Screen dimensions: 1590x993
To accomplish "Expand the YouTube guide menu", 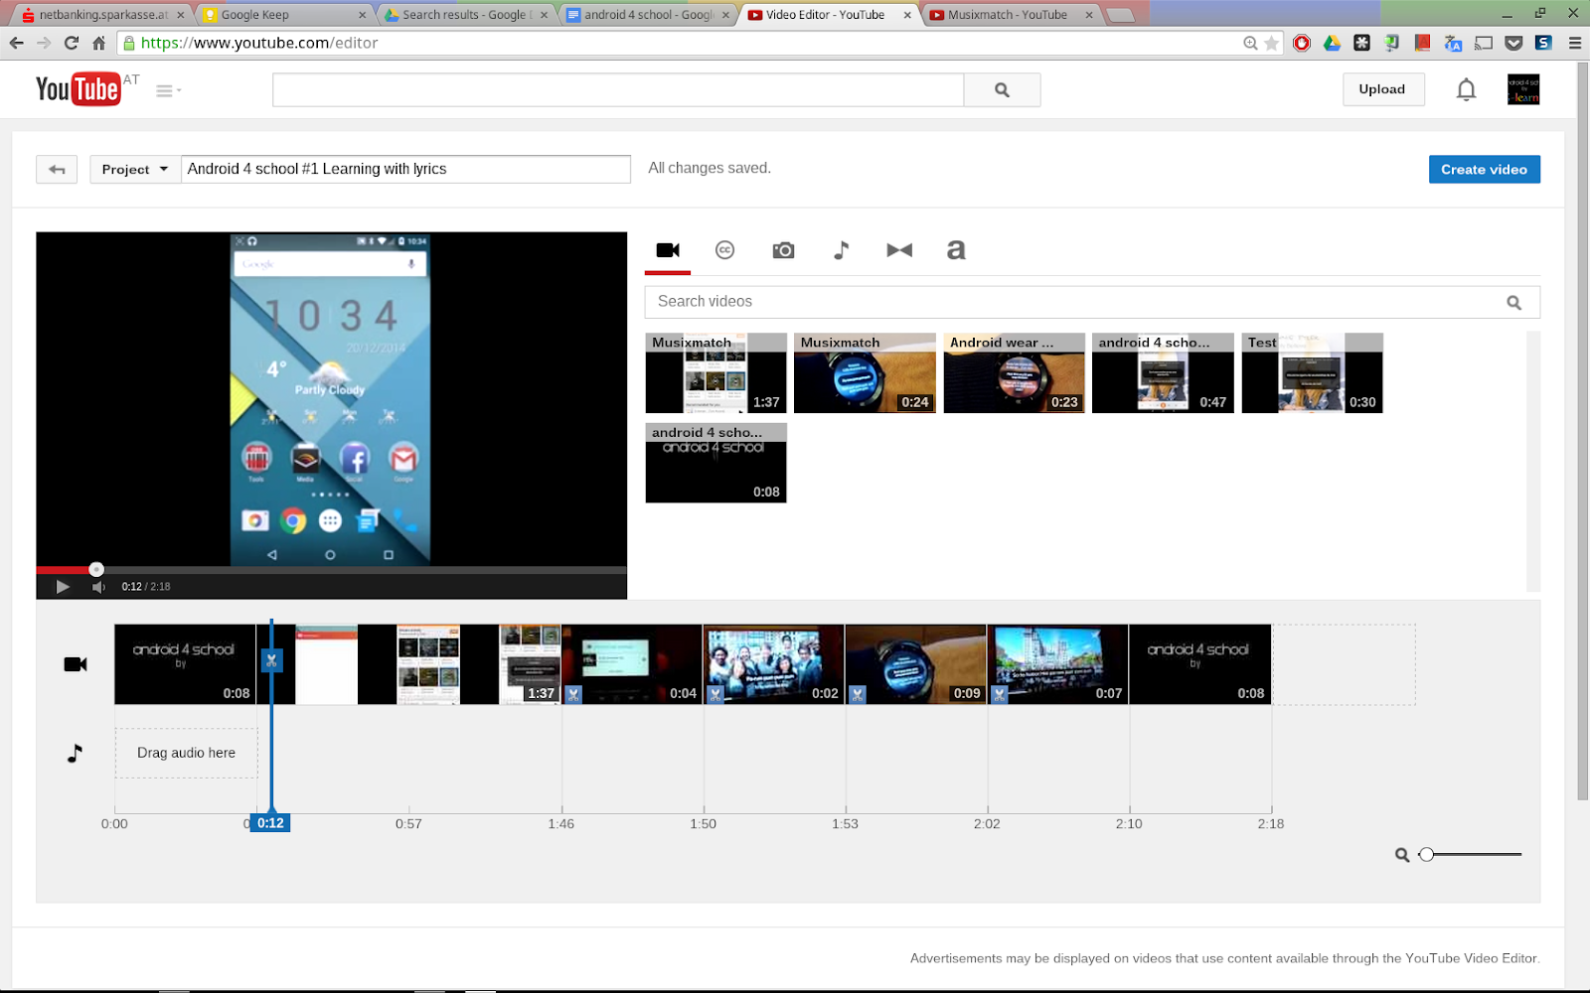I will tap(168, 90).
